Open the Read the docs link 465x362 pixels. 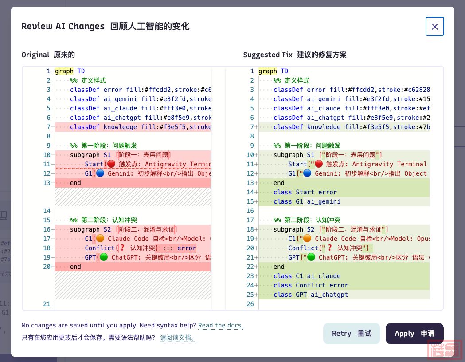220,326
